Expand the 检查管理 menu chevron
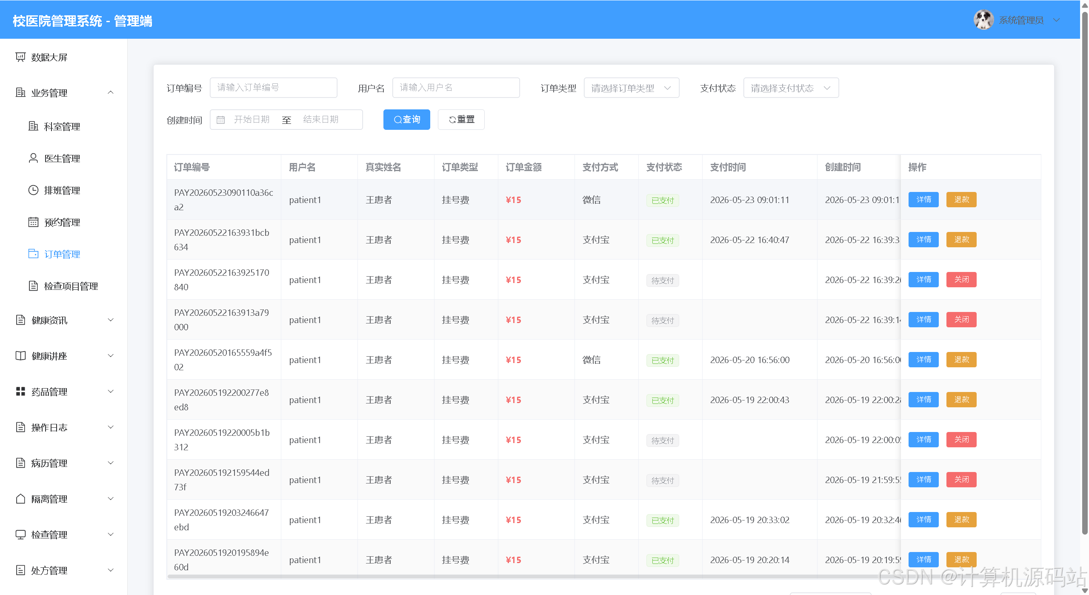The width and height of the screenshot is (1089, 595). 111,534
